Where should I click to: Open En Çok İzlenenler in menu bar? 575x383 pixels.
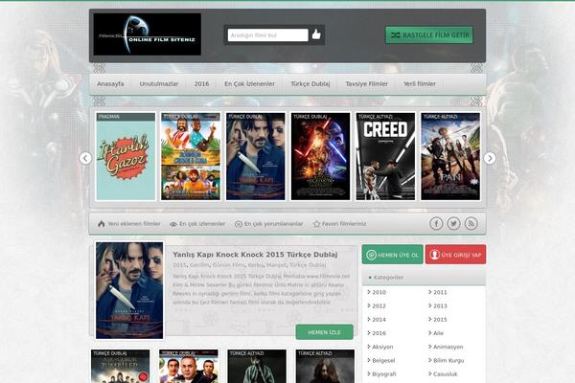click(x=249, y=84)
